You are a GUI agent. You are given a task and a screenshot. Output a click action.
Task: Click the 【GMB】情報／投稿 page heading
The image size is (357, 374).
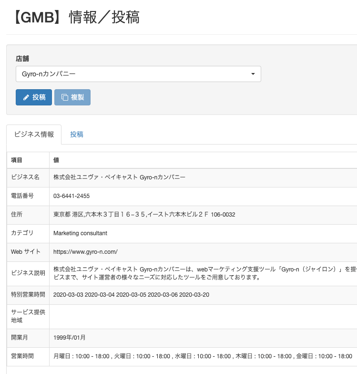[76, 17]
